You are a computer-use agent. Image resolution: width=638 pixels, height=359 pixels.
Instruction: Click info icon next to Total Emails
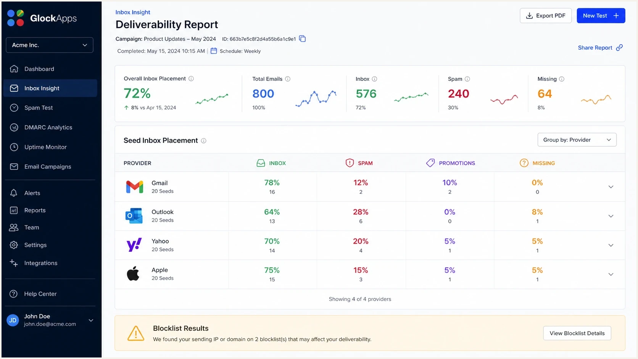288,79
